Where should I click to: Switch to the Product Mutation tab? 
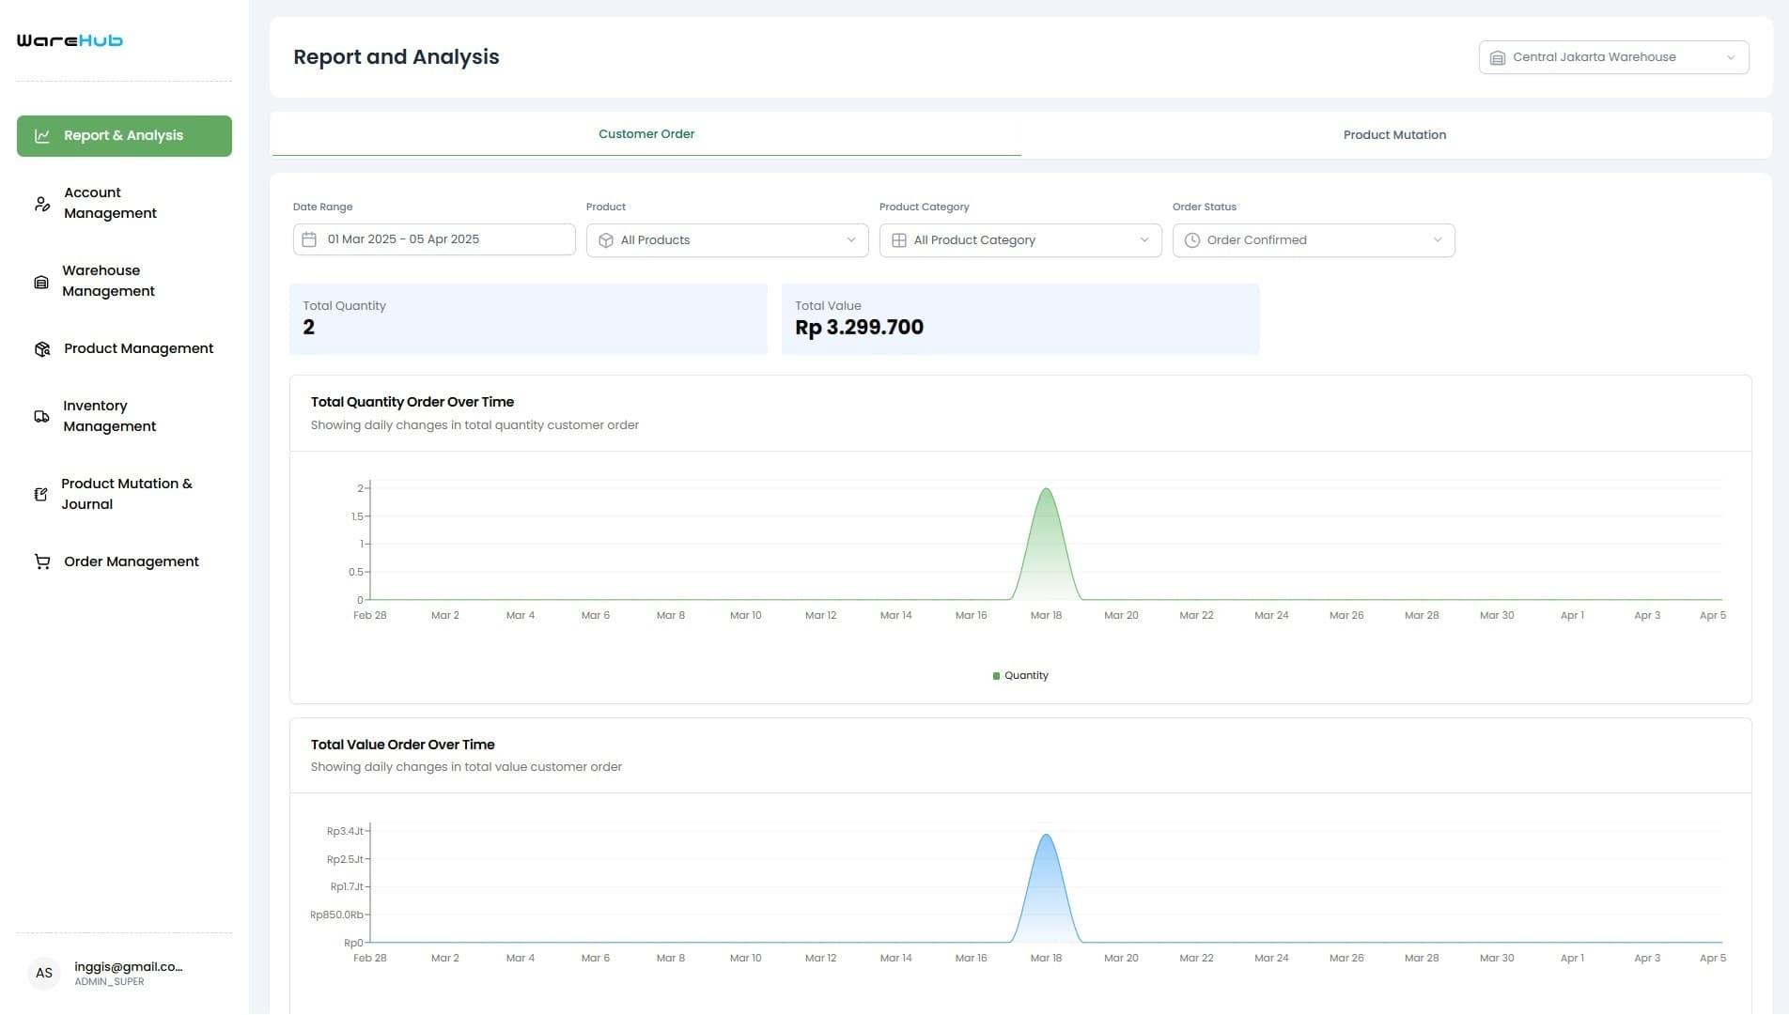pyautogui.click(x=1394, y=134)
